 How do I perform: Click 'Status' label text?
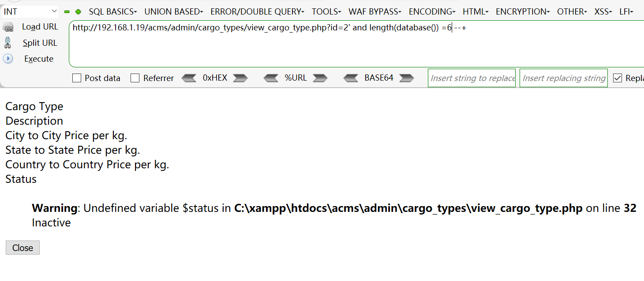coord(21,179)
